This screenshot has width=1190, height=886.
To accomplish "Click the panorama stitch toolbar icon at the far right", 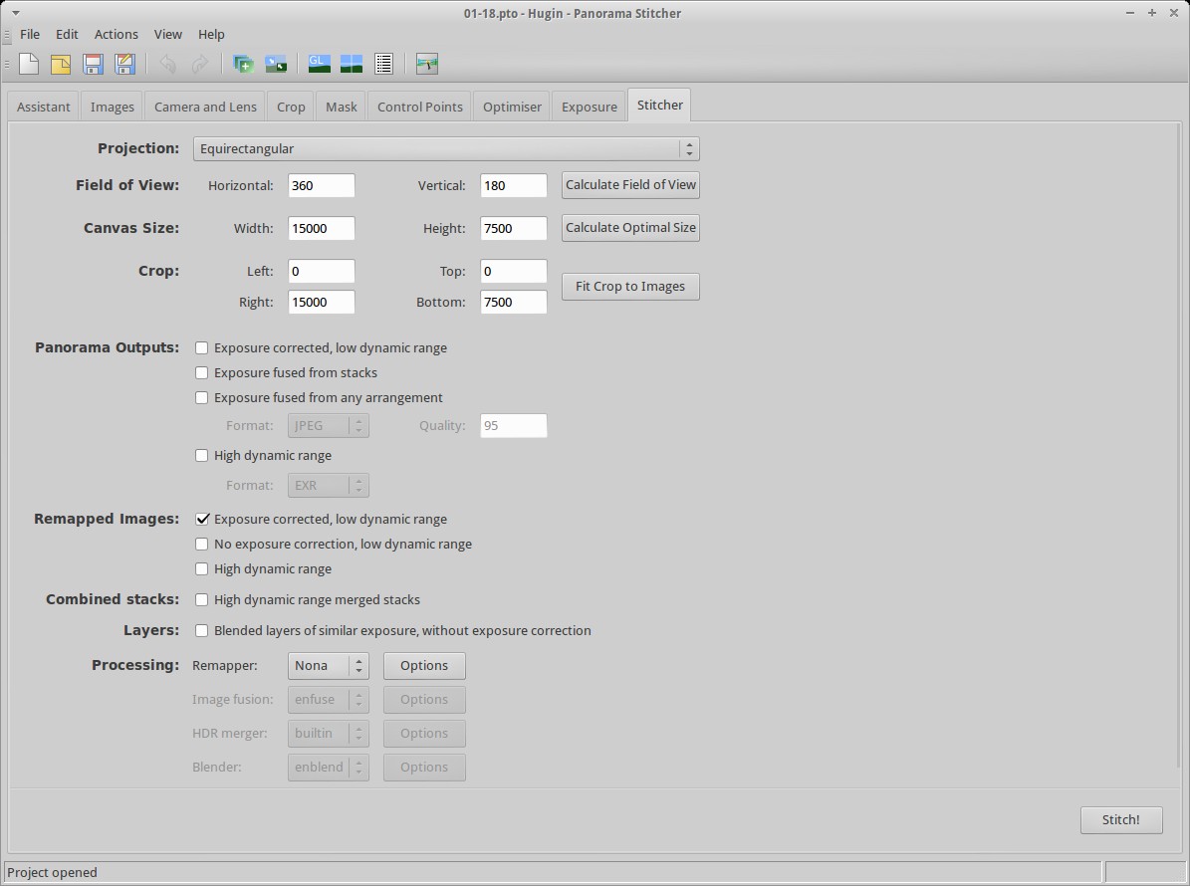I will [427, 64].
